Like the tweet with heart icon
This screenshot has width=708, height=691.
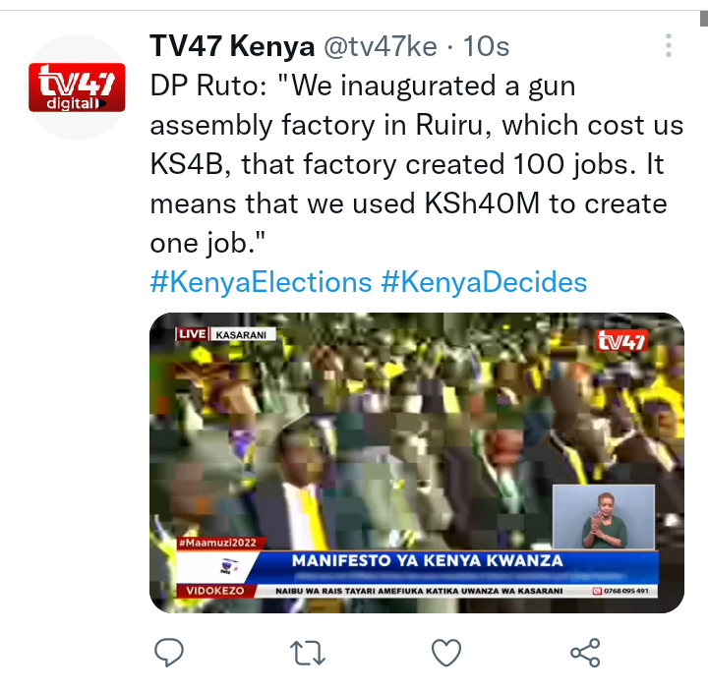coord(446,653)
